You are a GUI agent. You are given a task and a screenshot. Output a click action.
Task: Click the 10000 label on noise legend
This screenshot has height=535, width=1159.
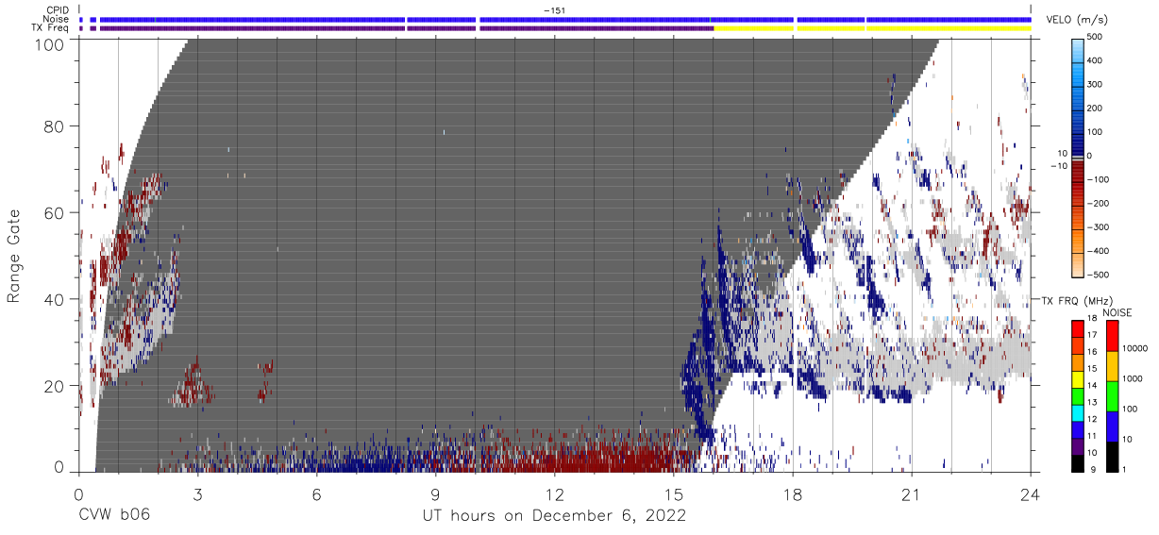1135,349
